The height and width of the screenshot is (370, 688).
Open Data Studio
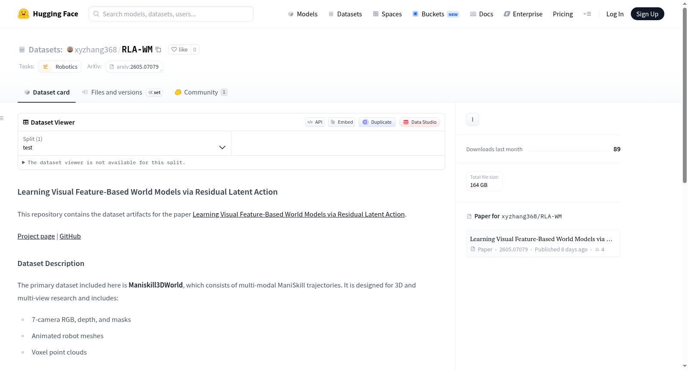[x=420, y=122]
